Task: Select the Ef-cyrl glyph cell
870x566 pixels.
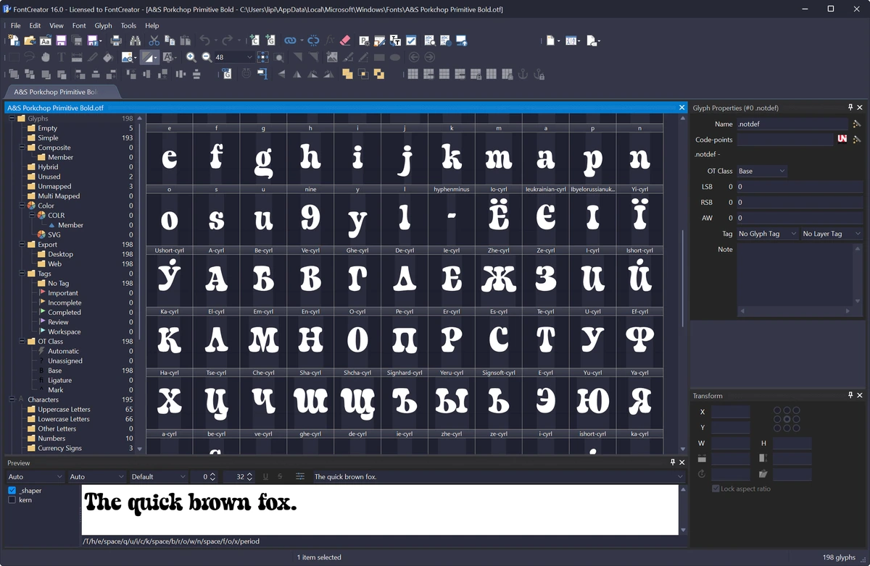Action: pyautogui.click(x=639, y=337)
